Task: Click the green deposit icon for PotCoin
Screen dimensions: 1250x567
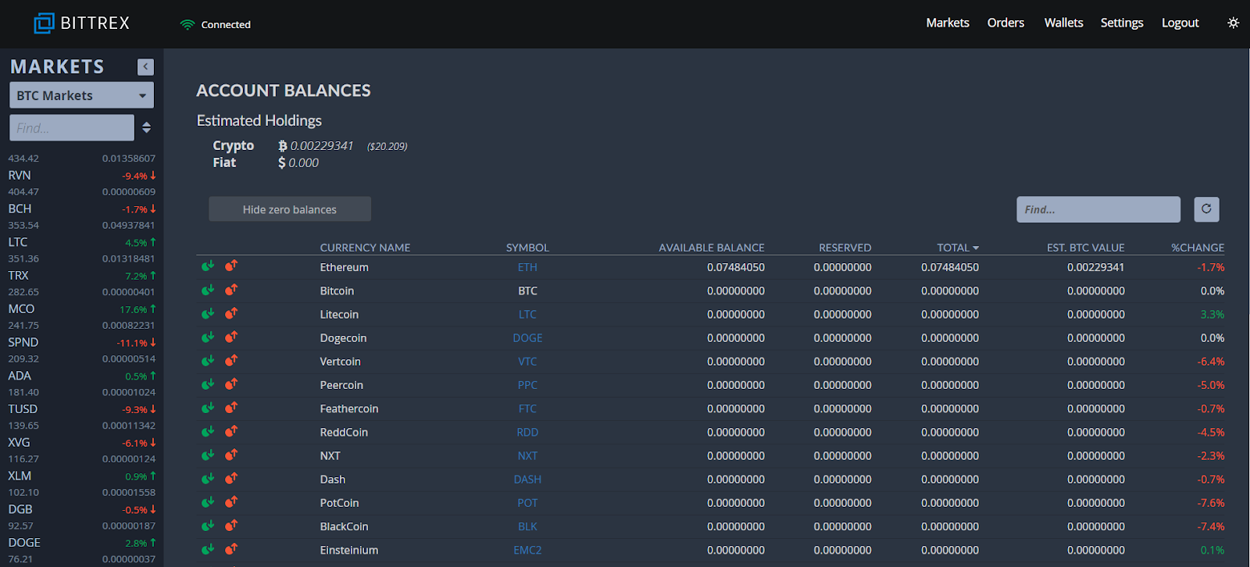Action: (208, 501)
